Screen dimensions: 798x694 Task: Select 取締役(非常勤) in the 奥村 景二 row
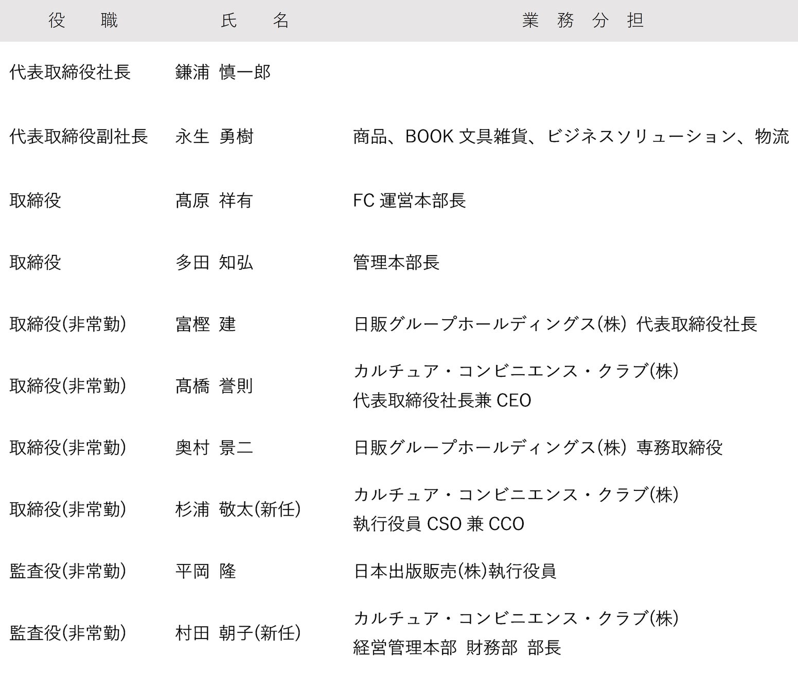click(x=68, y=448)
